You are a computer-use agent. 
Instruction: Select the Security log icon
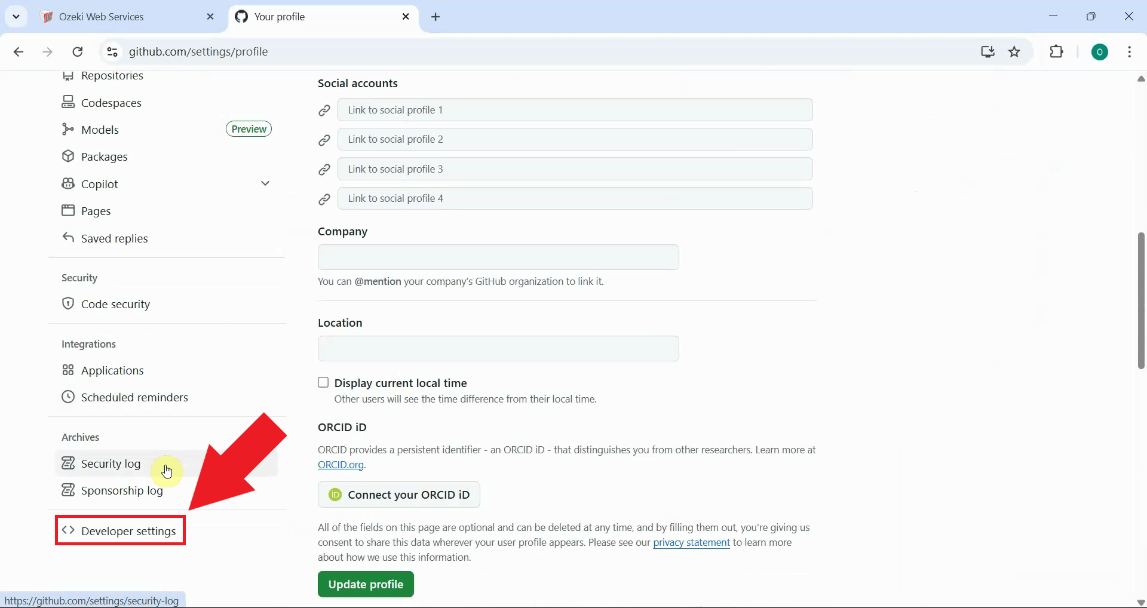[x=68, y=463]
